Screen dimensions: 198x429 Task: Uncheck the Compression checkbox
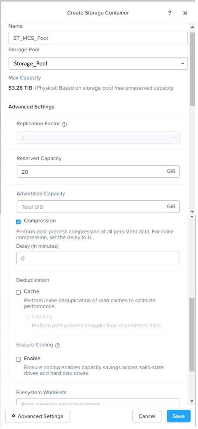pyautogui.click(x=18, y=222)
